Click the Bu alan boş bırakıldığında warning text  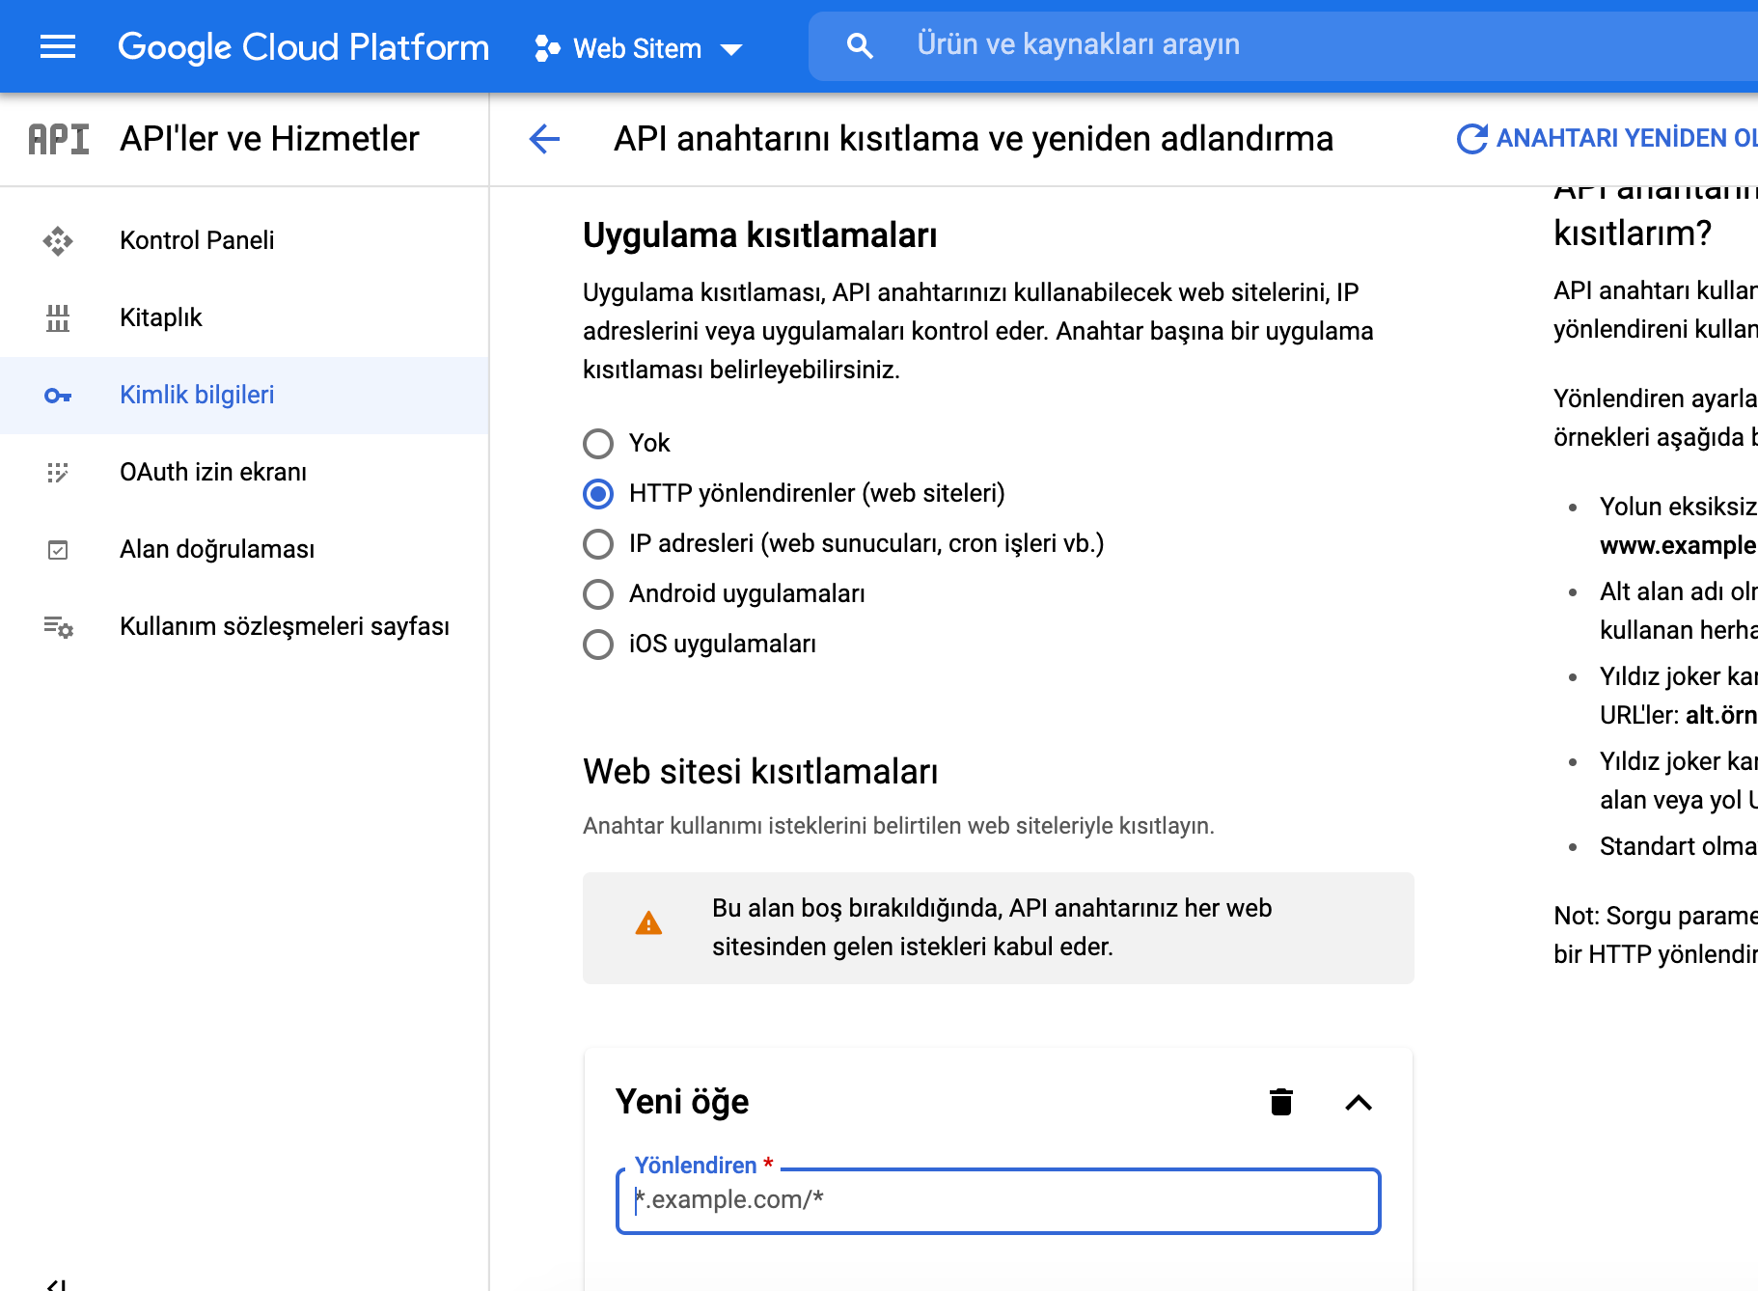992,927
